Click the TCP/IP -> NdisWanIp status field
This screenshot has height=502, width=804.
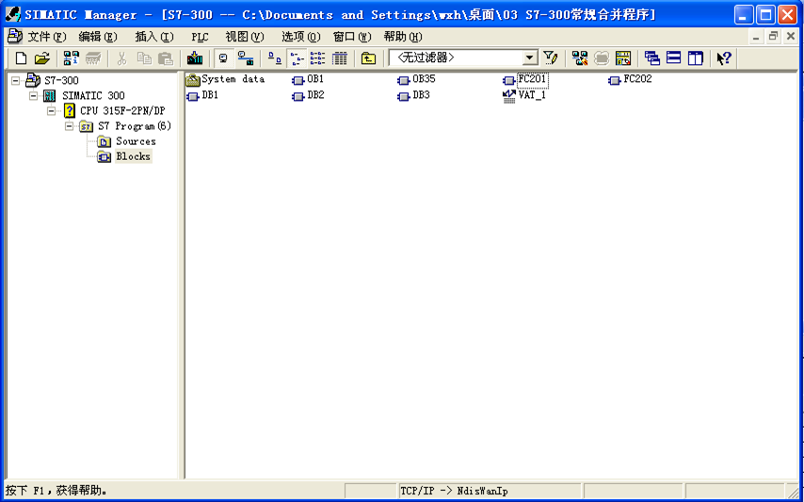click(490, 492)
